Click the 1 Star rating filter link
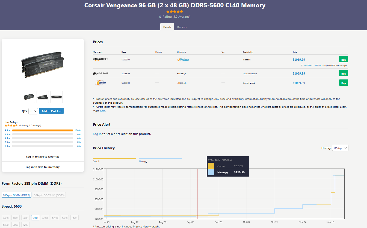Image resolution: width=367 pixels, height=228 pixels. [8, 146]
